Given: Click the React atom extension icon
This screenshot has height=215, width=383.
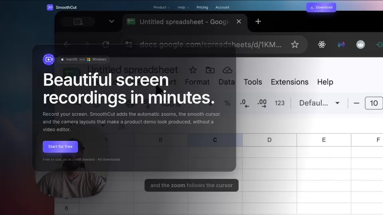Looking at the screenshot, I should click(x=322, y=44).
